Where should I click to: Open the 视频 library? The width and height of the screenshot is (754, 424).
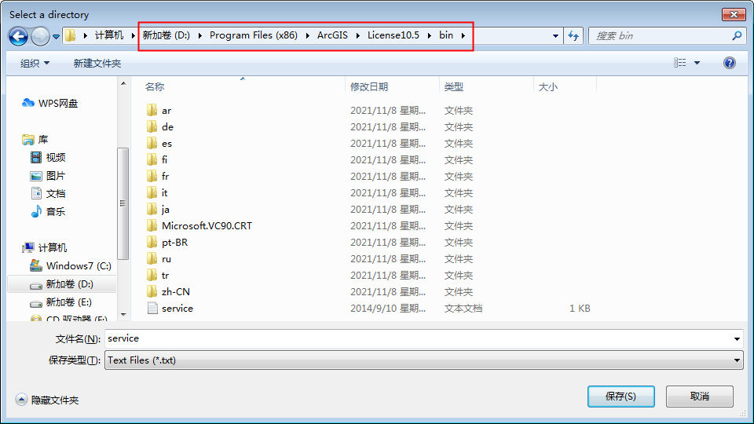tap(48, 157)
